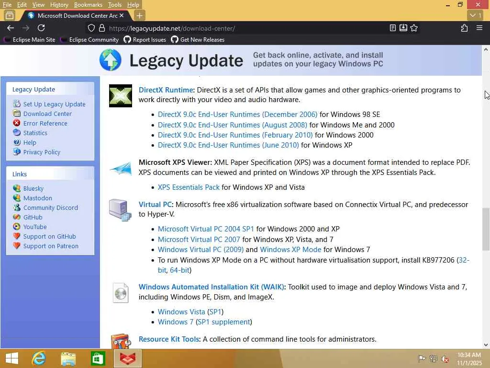Open Download Center sidebar link
490x368 pixels.
(x=47, y=114)
